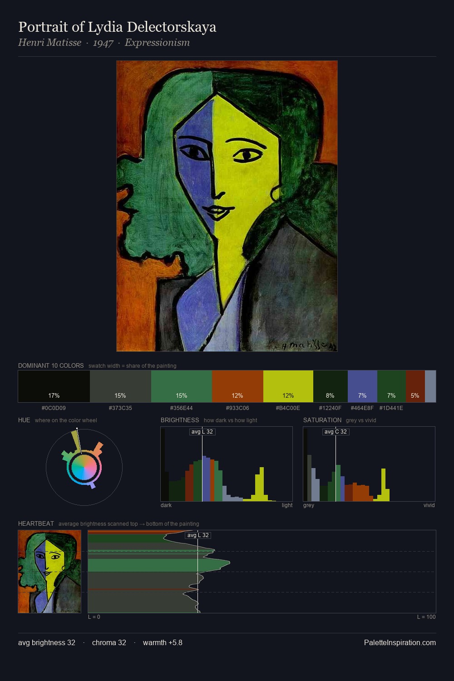454x681 pixels.
Task: Click the L = 100 axis label
Action: 426,617
